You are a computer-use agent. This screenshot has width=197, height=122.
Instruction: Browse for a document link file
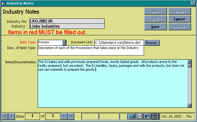pos(152,43)
